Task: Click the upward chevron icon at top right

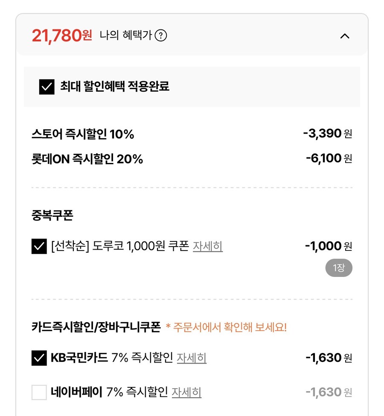Action: tap(345, 36)
